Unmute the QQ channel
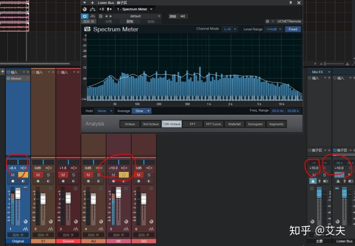The image size is (355, 246). pyautogui.click(x=139, y=175)
